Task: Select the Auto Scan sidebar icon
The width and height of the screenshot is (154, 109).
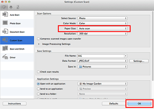Action: (5, 14)
